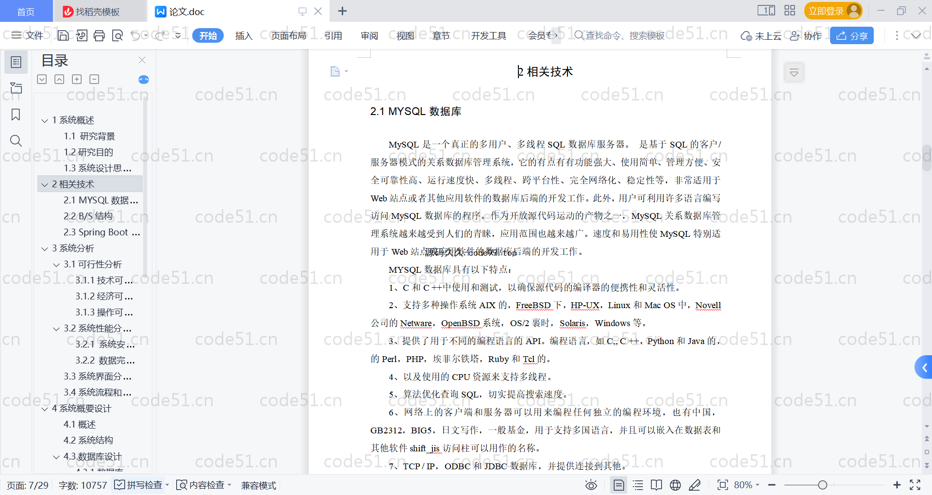Collapse the '3 系统分析' outline section
Screen dimensions: 932x495
tap(45, 248)
